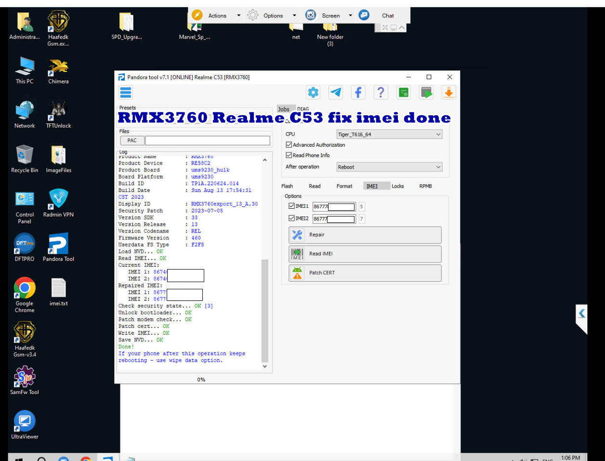Open SamFw Tool desktop shortcut
This screenshot has width=605, height=461.
click(x=25, y=380)
